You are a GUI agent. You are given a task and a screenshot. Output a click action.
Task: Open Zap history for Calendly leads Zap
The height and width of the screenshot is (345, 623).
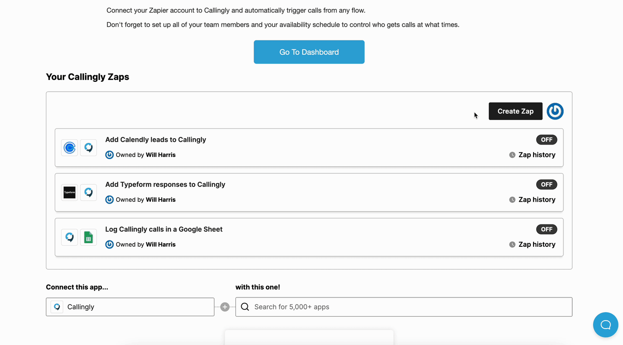coord(532,155)
